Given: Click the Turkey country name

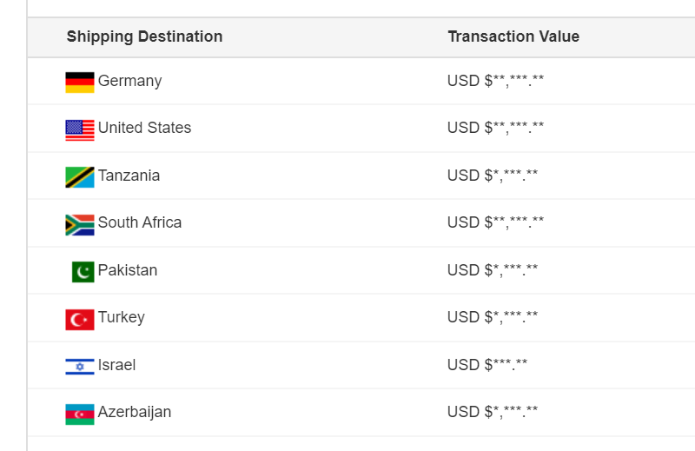Looking at the screenshot, I should [122, 317].
